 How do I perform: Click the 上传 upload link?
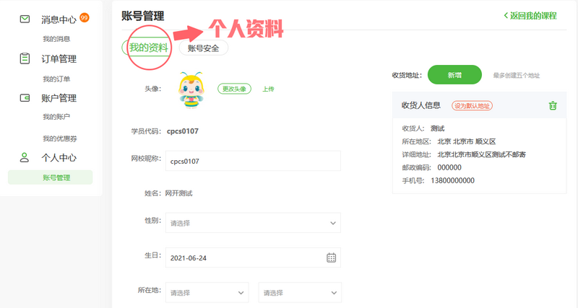tap(268, 89)
